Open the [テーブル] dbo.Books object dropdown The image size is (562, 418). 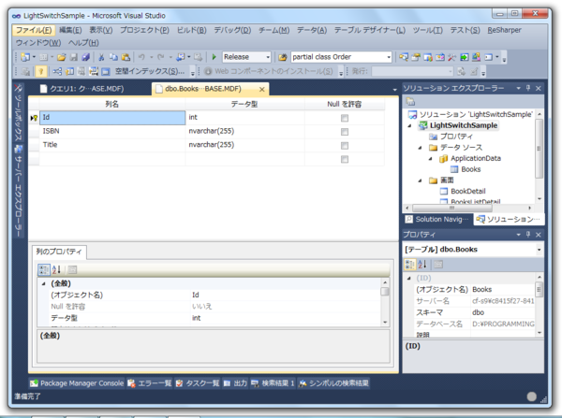pyautogui.click(x=539, y=250)
